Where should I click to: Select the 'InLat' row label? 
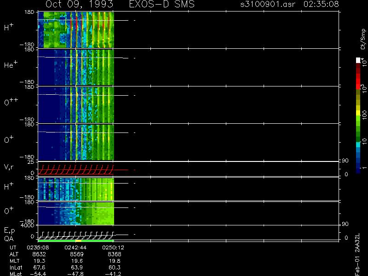[x=16, y=267]
